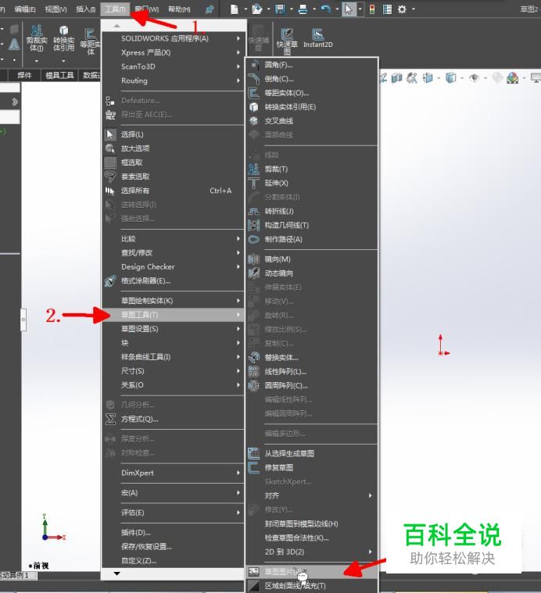Screen dimensions: 541x593
Task: Open the 帮助(H) menu
Action: tap(179, 9)
